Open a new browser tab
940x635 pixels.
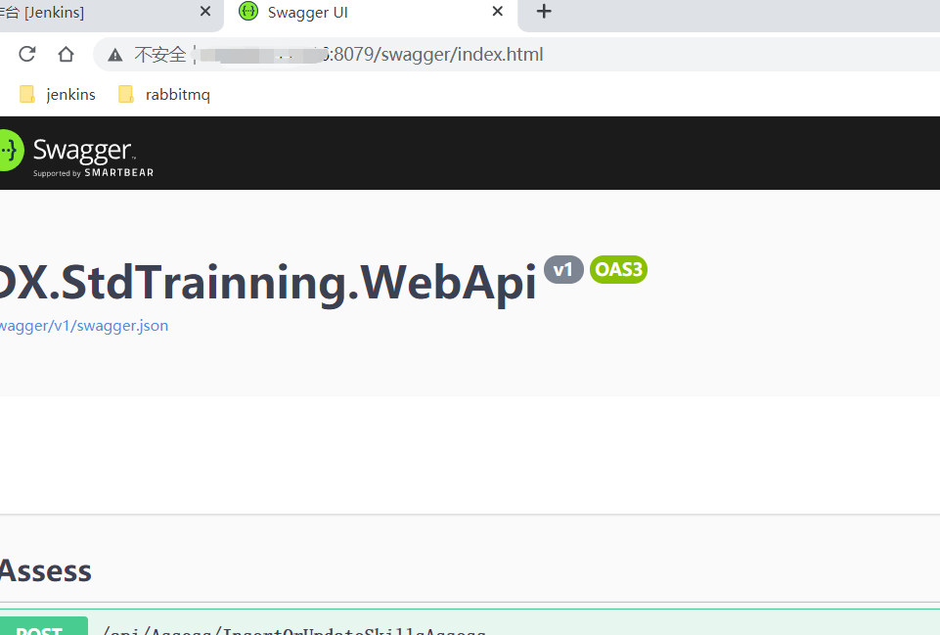(544, 12)
